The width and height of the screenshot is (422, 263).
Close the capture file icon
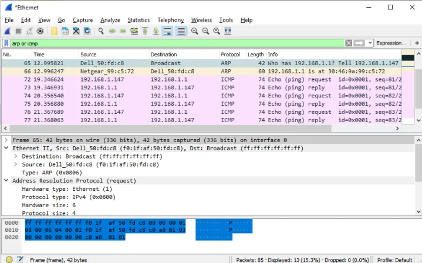coord(76,31)
